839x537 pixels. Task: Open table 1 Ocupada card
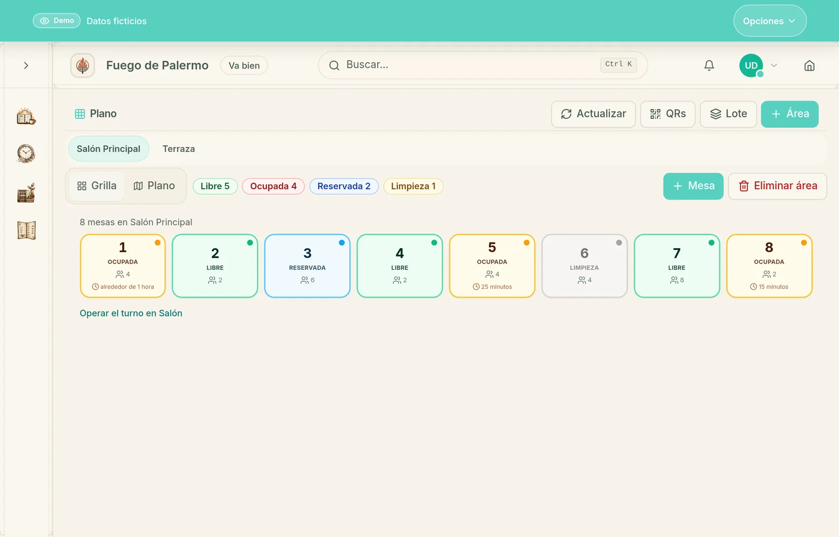[123, 266]
